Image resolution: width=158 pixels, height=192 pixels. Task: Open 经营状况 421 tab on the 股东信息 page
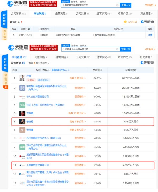click(x=104, y=57)
